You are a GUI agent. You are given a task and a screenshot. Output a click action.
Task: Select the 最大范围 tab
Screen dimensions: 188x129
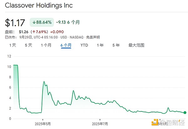[x=136, y=45]
